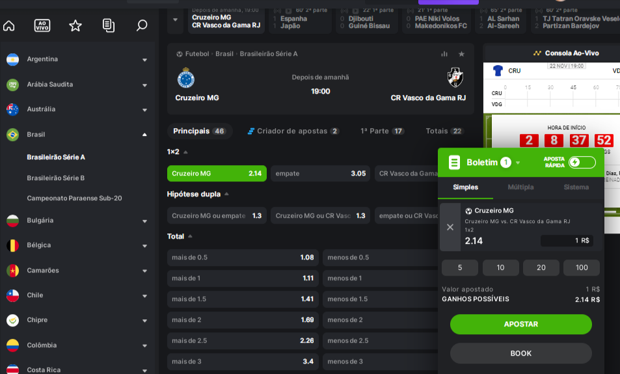
Task: Collapse the Brasil country list
Action: (144, 135)
